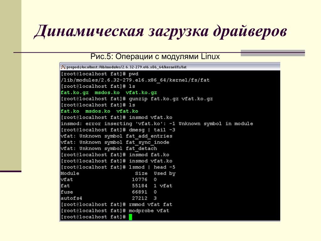The image size is (321, 241).
Task: Click the 'rmmod vfat fat' command
Action: pos(150,205)
